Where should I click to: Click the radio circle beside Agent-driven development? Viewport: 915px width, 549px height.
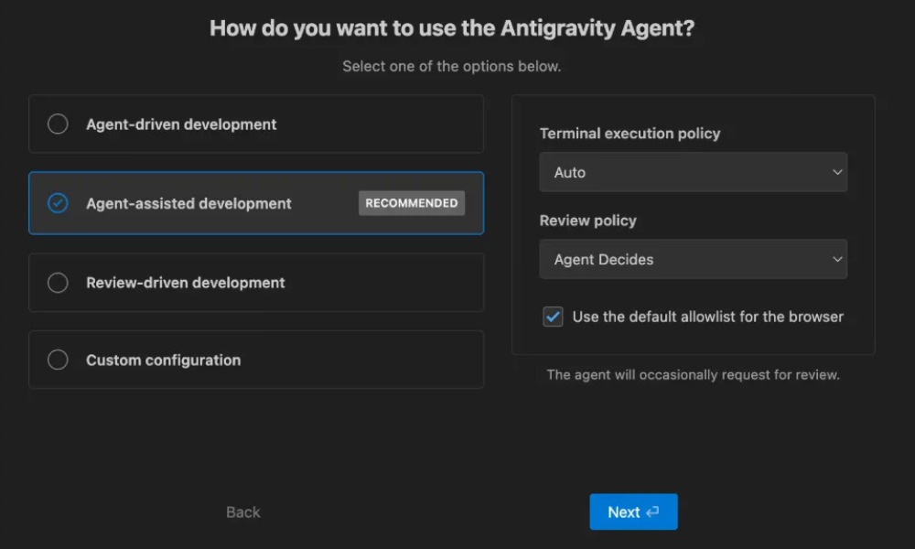57,124
